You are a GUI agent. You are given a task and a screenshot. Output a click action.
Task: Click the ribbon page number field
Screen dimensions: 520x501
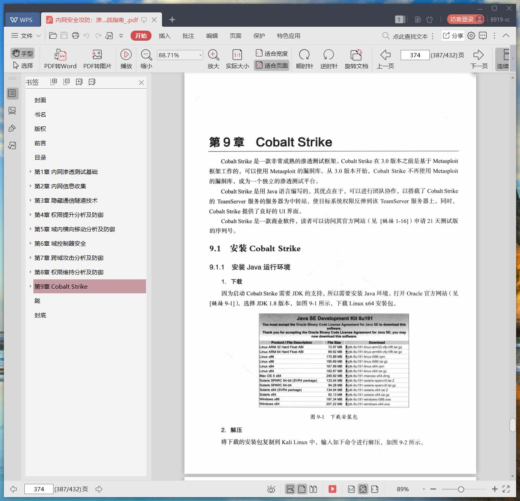tap(415, 55)
